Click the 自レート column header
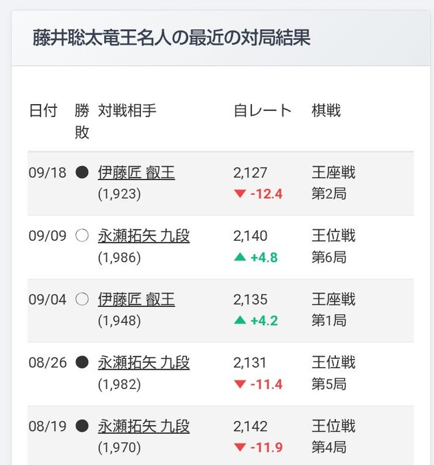This screenshot has height=465, width=434. (x=262, y=111)
